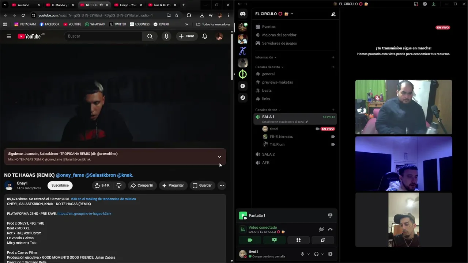
Task: Mute audio on NO TE HAGAS tab
Action: [101, 5]
